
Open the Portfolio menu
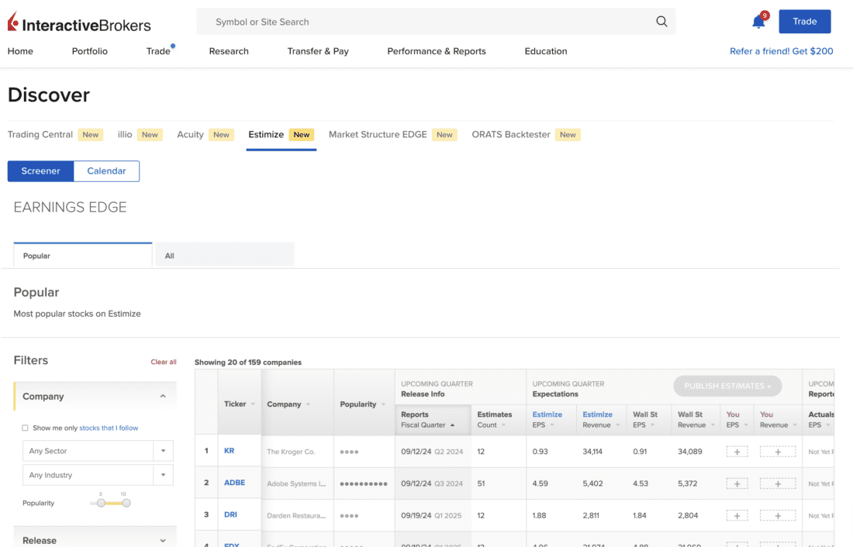coord(90,51)
